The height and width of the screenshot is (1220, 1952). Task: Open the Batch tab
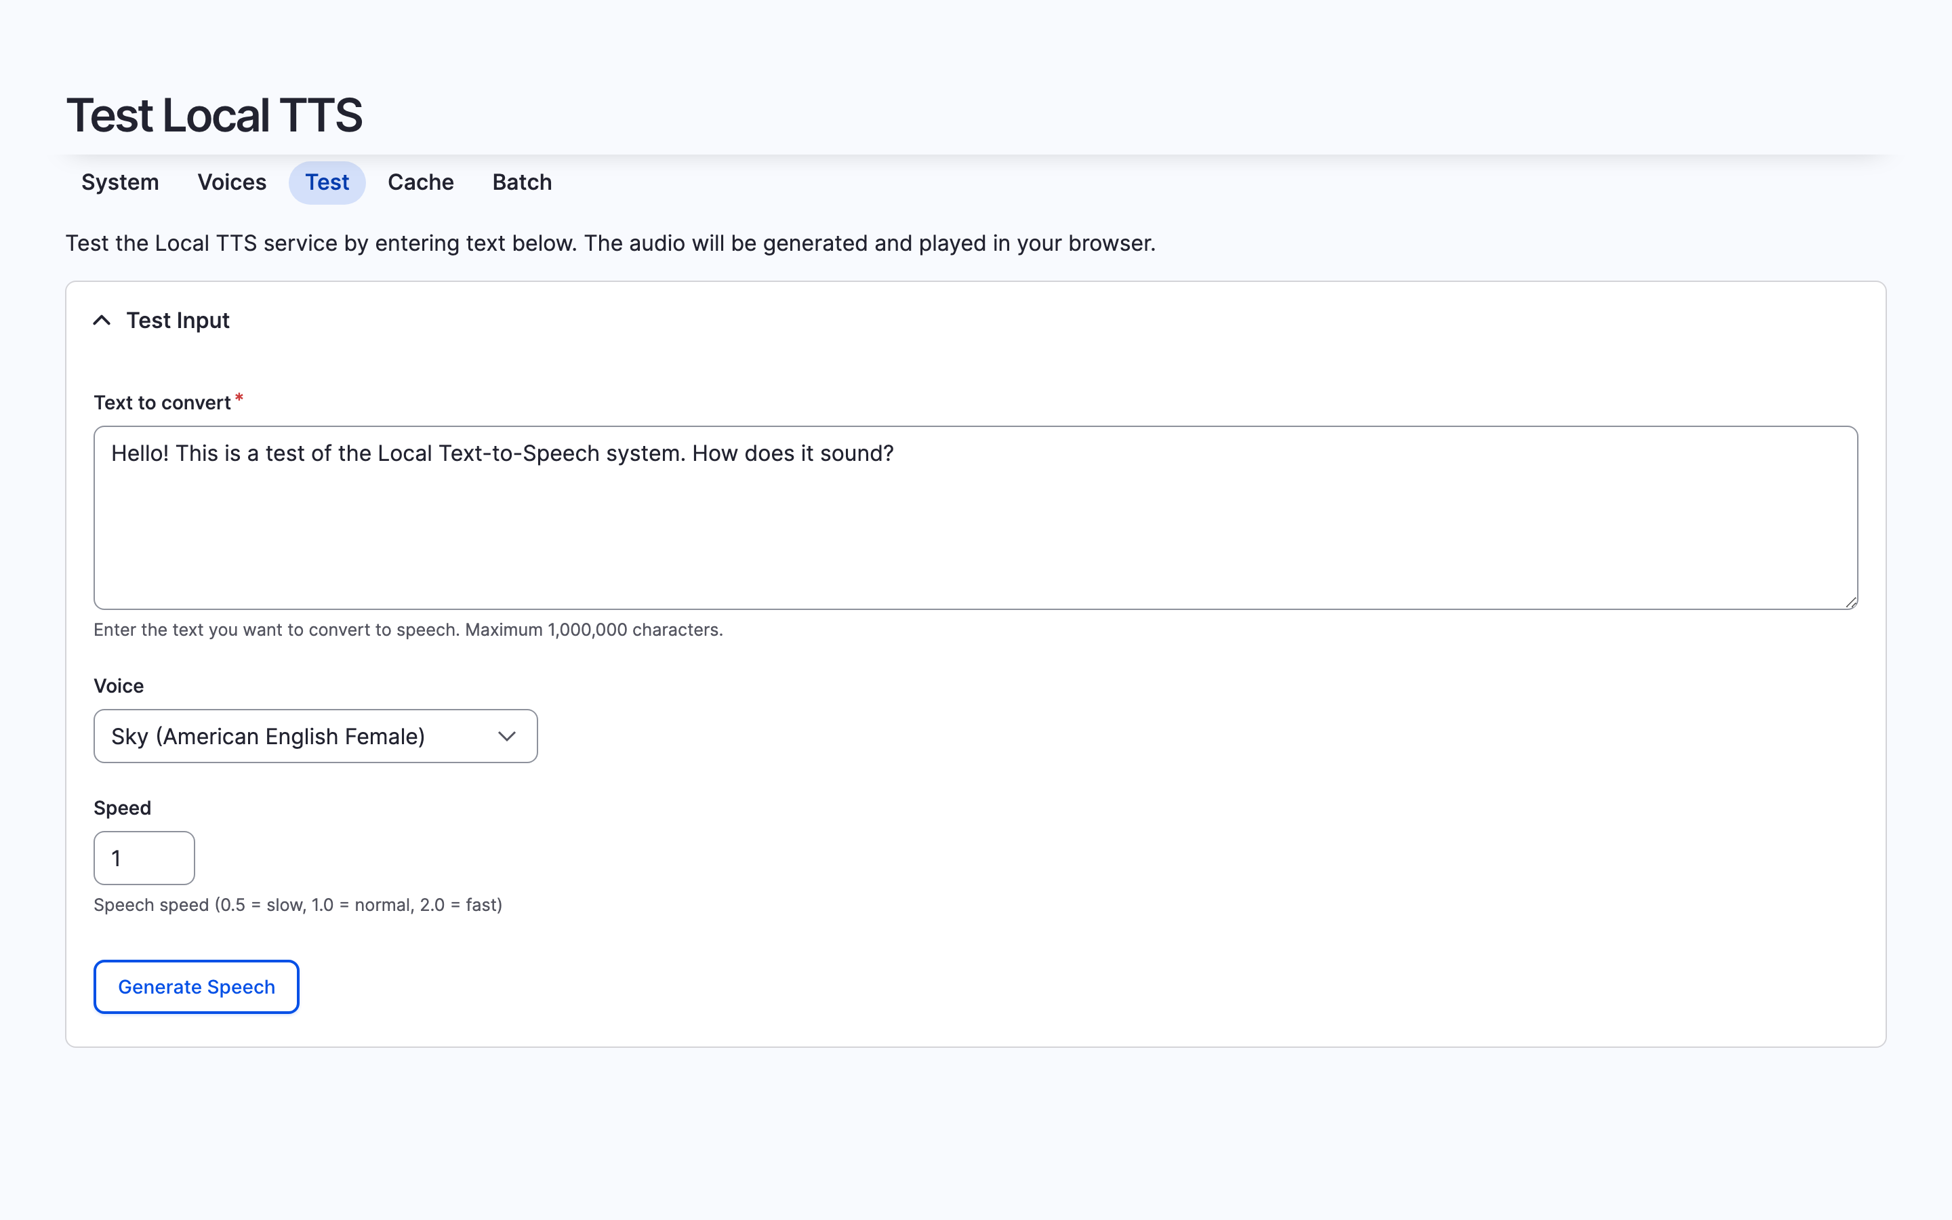(522, 182)
